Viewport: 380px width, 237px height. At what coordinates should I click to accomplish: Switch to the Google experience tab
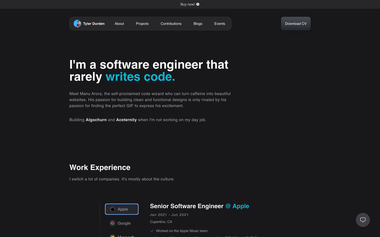pos(122,223)
